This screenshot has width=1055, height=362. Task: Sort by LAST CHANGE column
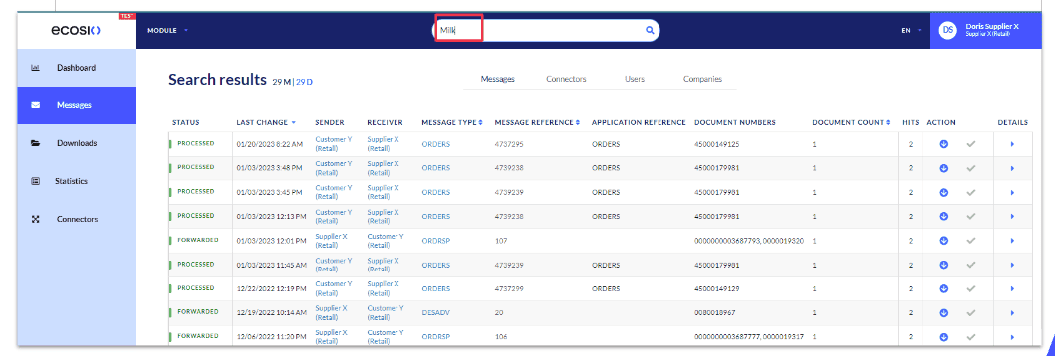coord(266,123)
